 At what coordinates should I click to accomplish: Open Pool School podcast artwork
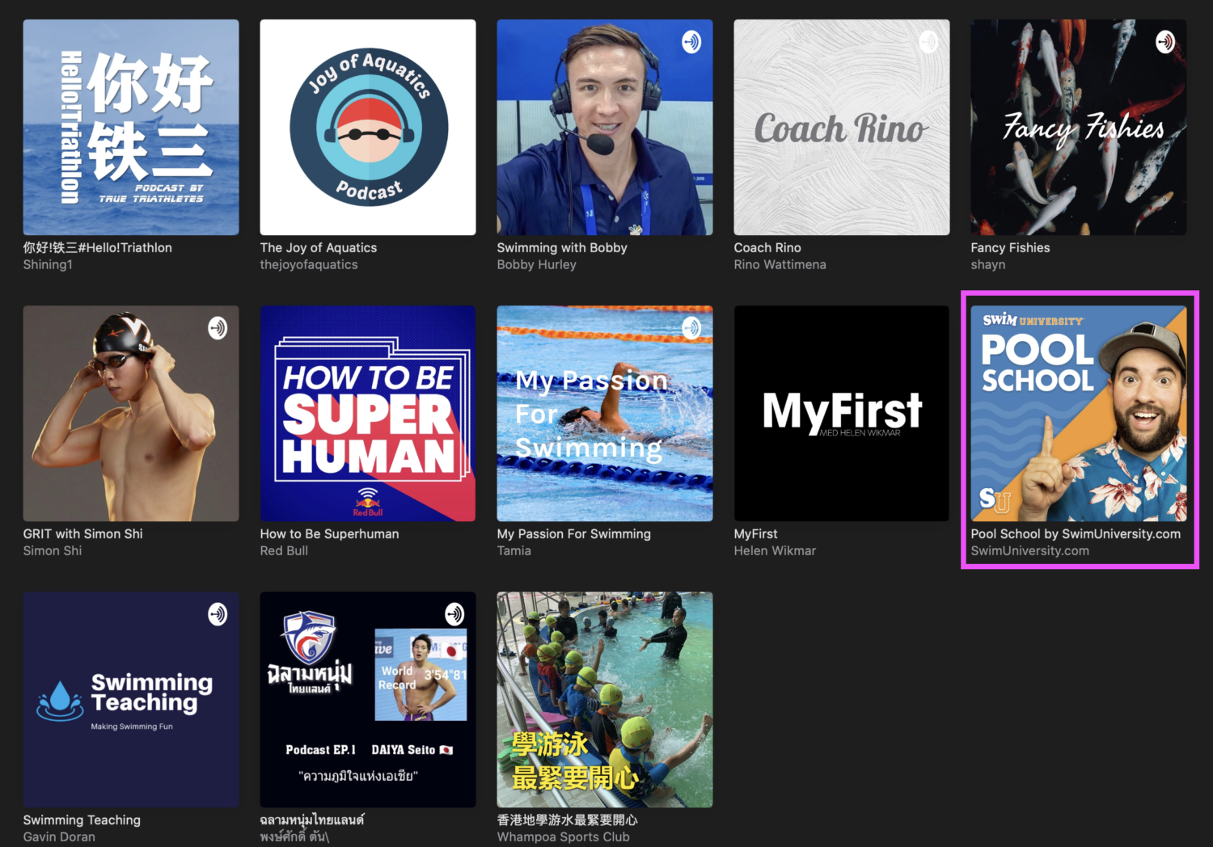point(1079,414)
